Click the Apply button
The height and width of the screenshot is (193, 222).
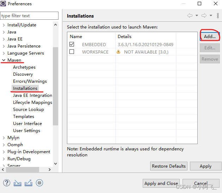(205, 166)
